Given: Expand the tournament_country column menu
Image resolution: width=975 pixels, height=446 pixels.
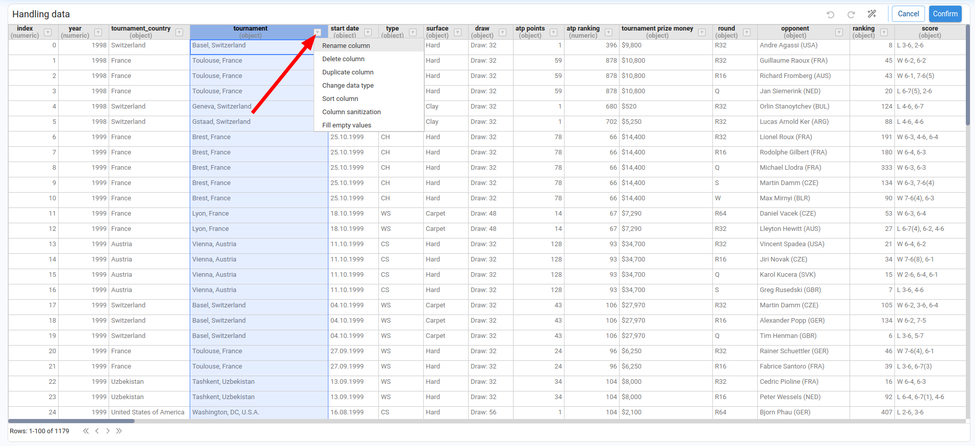Looking at the screenshot, I should 179,33.
